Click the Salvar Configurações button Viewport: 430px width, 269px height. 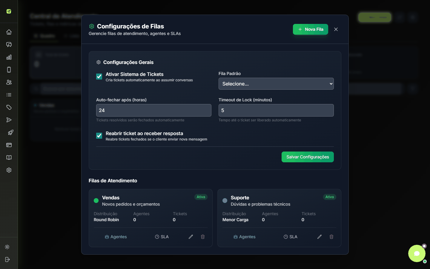pos(308,157)
